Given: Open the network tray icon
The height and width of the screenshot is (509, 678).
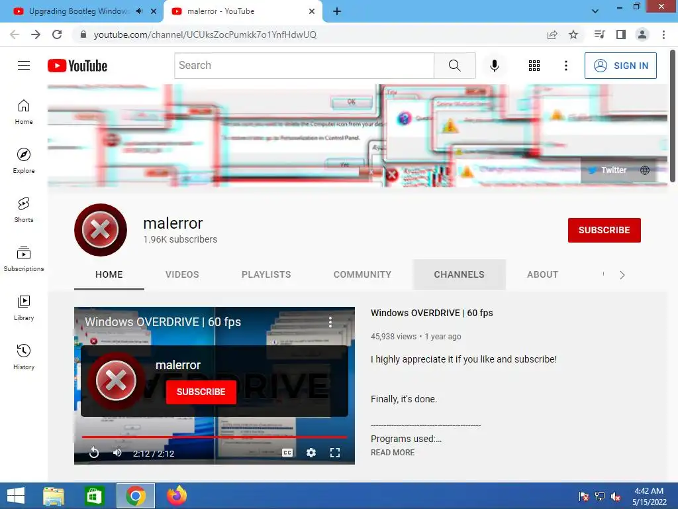Looking at the screenshot, I should coord(600,496).
